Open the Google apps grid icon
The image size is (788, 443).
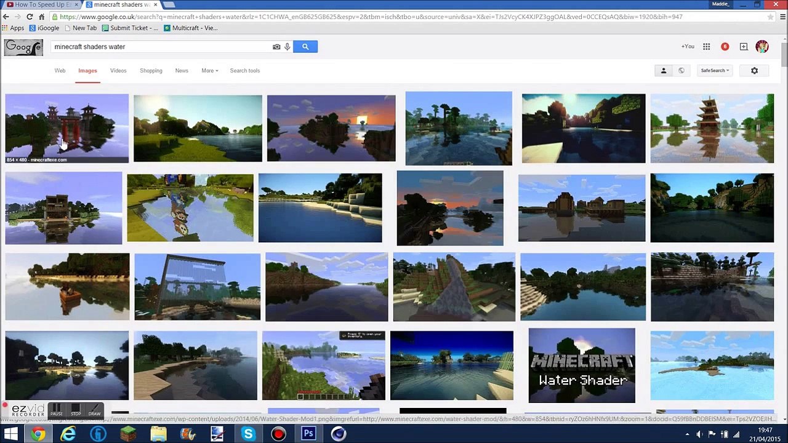707,47
